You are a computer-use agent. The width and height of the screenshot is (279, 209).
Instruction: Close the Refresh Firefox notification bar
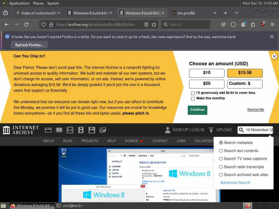[x=272, y=37]
